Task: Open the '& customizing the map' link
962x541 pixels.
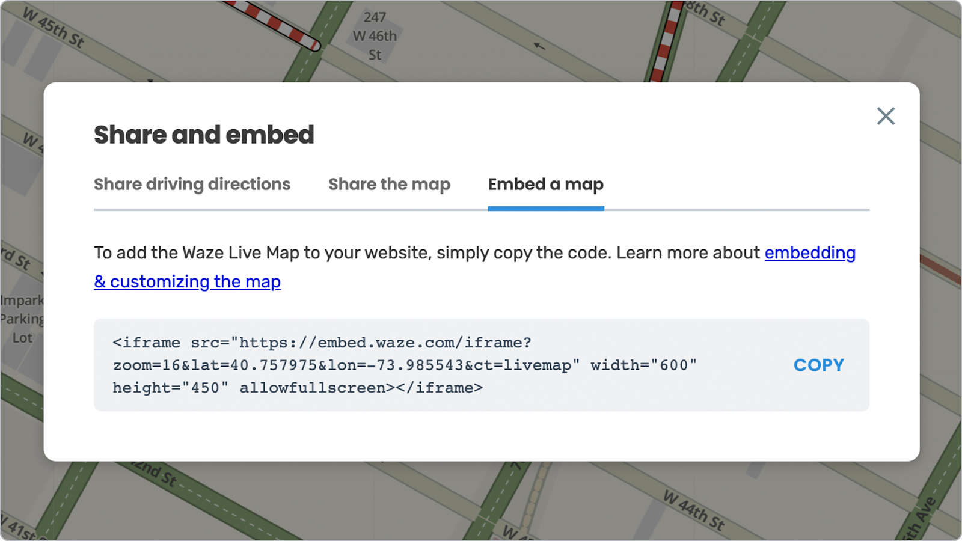Action: [x=187, y=281]
